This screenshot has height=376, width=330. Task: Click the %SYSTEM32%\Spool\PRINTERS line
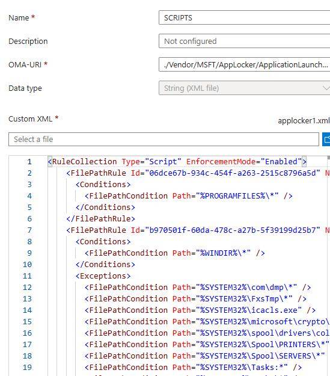(x=207, y=345)
